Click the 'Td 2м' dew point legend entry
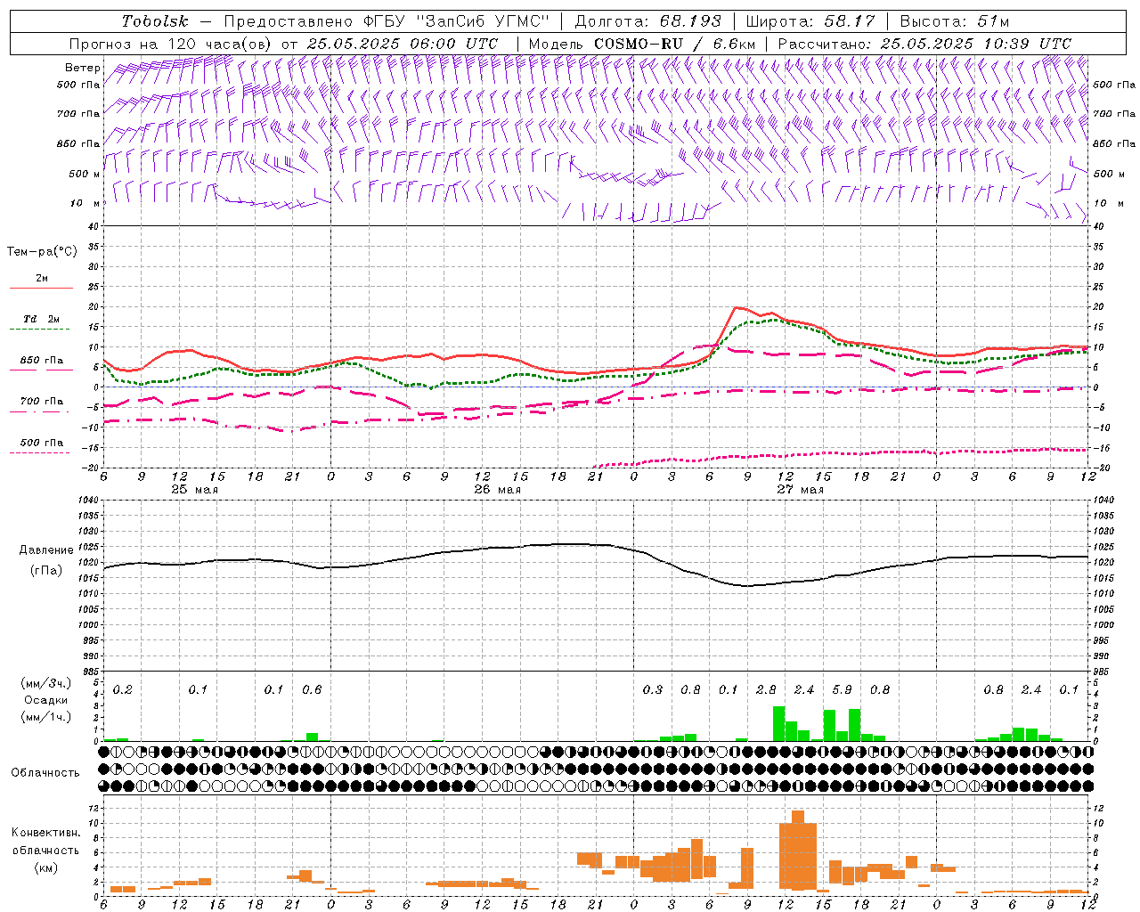The height and width of the screenshot is (912, 1140). pyautogui.click(x=41, y=319)
